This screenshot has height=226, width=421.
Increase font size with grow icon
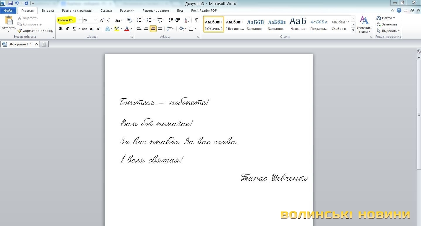pos(102,20)
